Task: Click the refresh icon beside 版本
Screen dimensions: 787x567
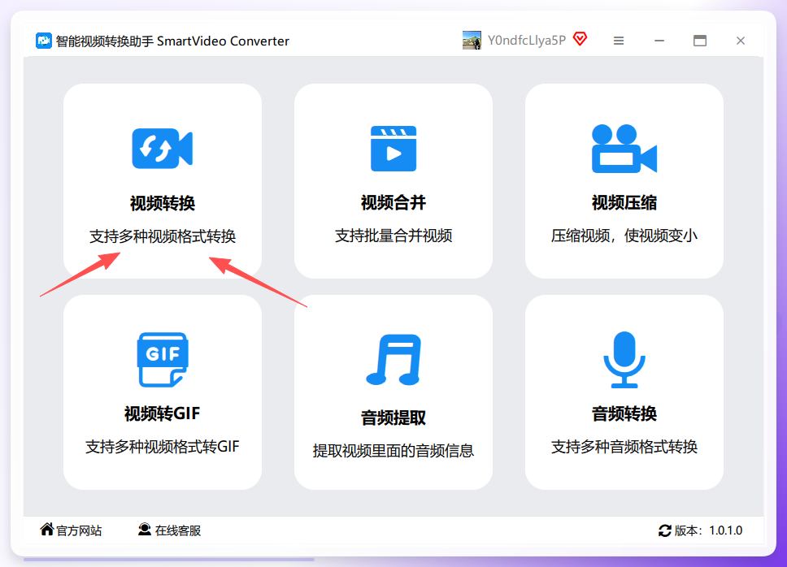Action: [x=665, y=530]
